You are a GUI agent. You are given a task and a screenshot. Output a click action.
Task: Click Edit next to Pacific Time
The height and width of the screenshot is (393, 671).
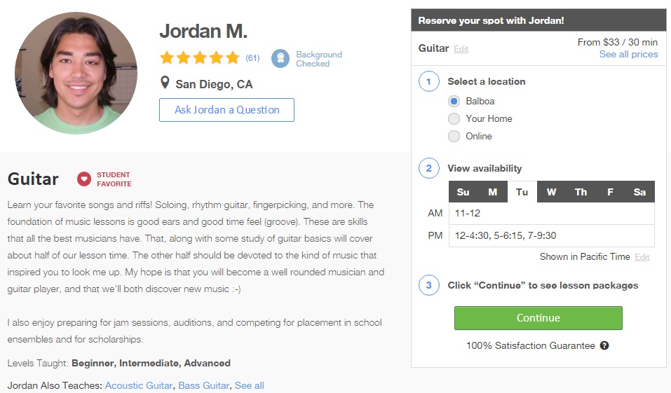(x=642, y=257)
